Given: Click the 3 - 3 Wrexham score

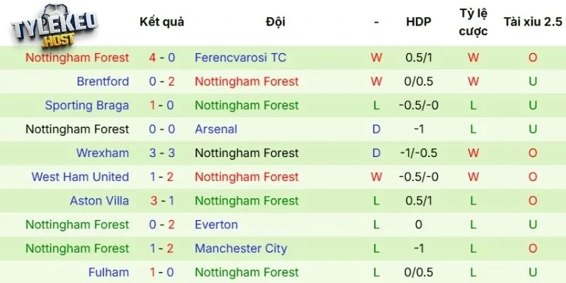Looking at the screenshot, I should pos(161,153).
